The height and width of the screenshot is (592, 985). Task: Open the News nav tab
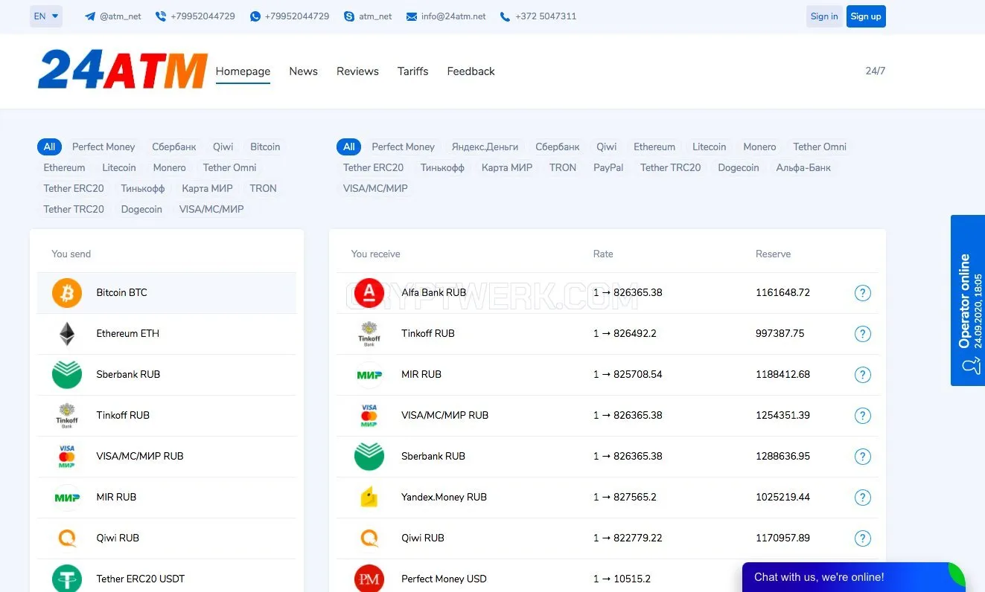coord(304,71)
